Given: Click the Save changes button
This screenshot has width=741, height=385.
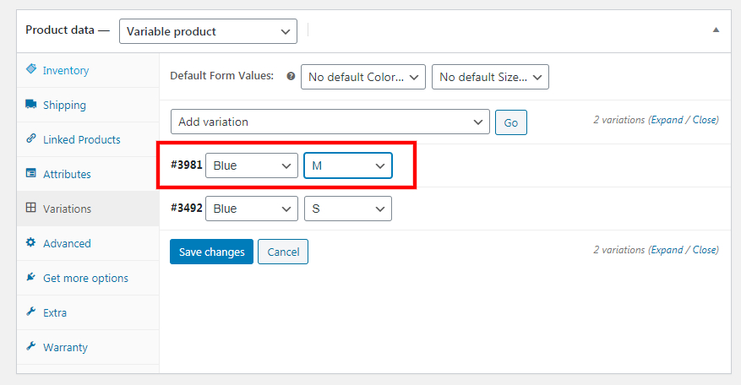Looking at the screenshot, I should pos(212,252).
